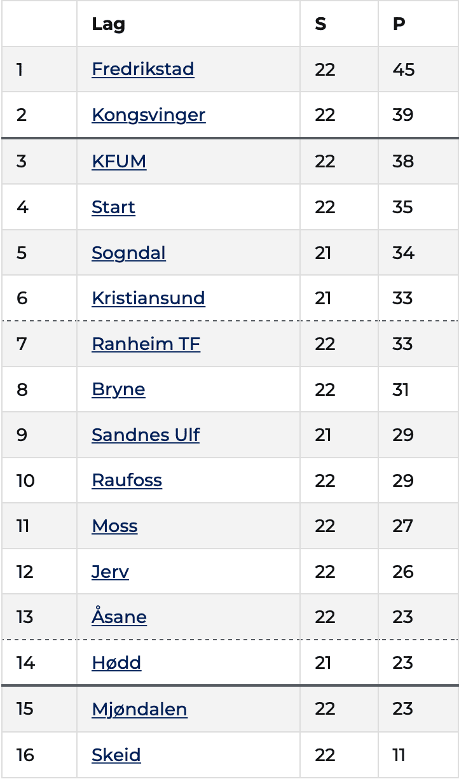Click the Moss team link
Viewport: 459px width, 779px height.
(114, 526)
